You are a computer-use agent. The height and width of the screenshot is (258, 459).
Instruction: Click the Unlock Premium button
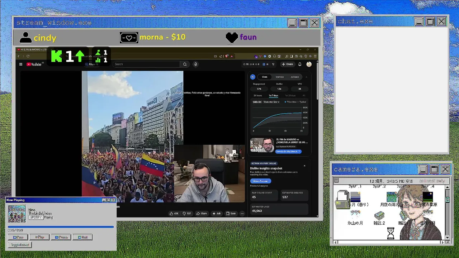(260, 181)
